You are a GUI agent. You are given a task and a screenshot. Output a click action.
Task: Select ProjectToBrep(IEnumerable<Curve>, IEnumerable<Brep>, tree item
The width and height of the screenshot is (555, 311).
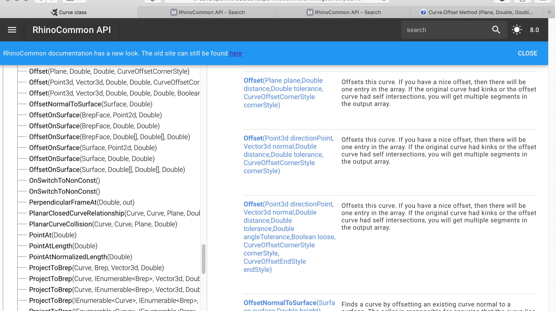tap(114, 301)
